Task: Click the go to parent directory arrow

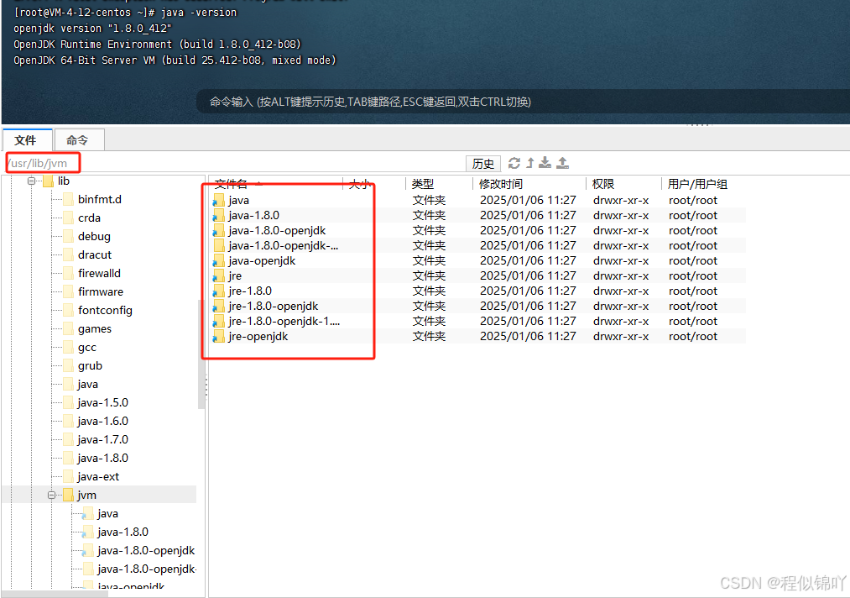Action: (x=530, y=163)
